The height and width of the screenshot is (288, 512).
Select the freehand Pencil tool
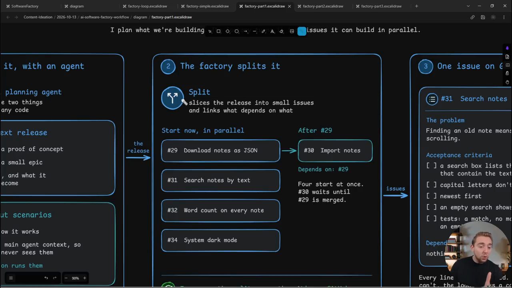click(x=263, y=31)
